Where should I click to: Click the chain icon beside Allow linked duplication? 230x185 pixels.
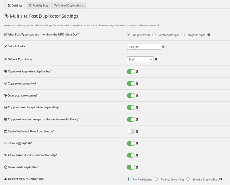[6, 155]
